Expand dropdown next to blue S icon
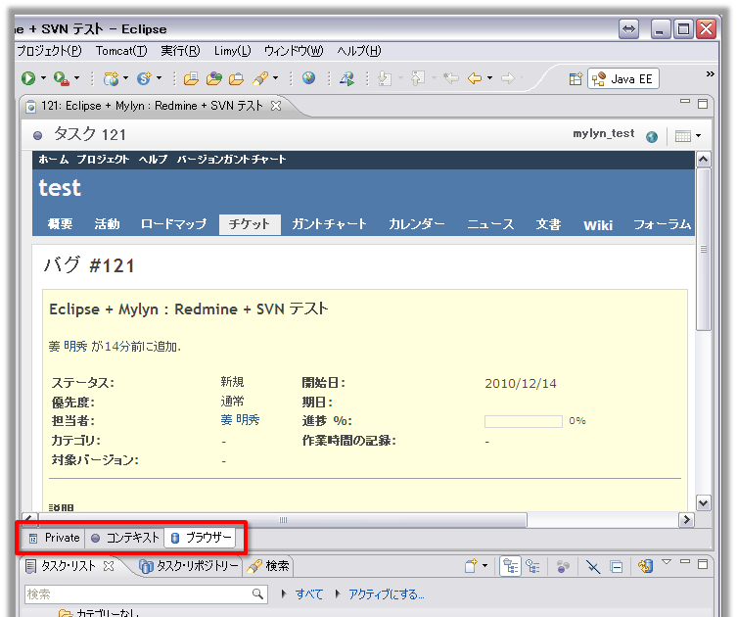This screenshot has height=617, width=737. [x=159, y=78]
